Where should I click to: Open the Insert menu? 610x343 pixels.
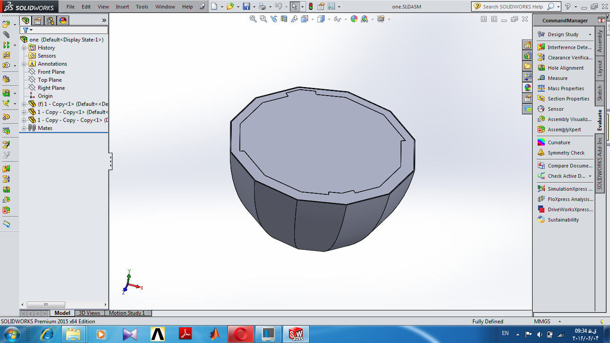(x=122, y=7)
